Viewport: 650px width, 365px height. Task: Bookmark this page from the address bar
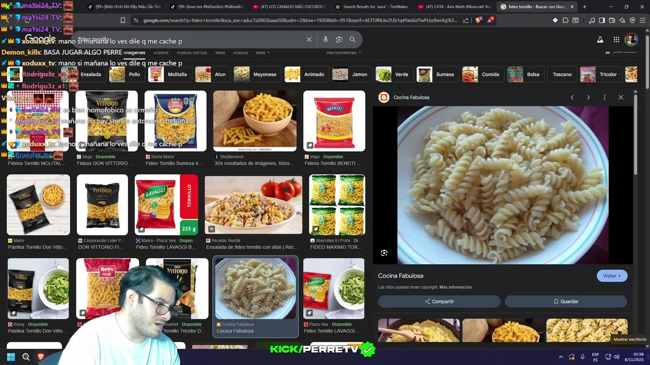(x=122, y=20)
